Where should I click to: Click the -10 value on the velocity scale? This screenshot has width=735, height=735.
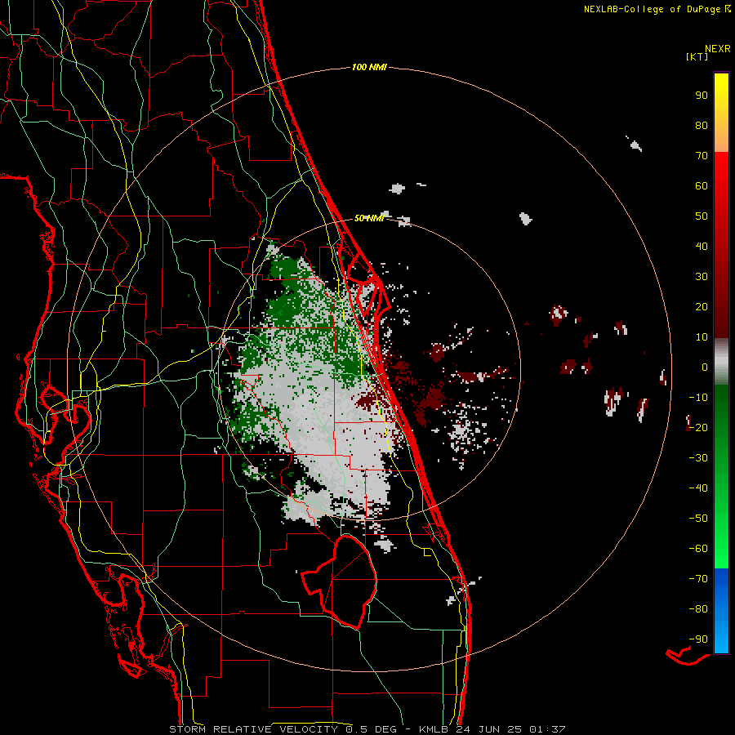click(x=698, y=398)
